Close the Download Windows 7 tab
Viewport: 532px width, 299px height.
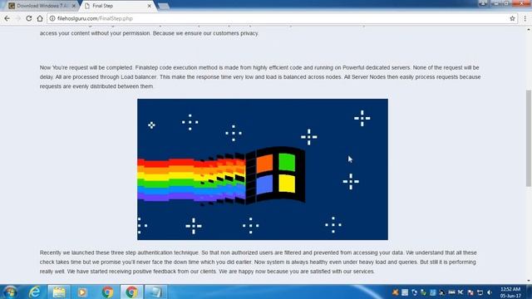[74, 6]
